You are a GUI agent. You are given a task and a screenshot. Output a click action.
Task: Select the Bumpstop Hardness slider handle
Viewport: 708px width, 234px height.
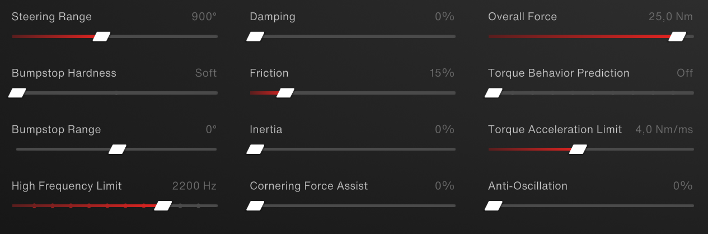pyautogui.click(x=17, y=93)
